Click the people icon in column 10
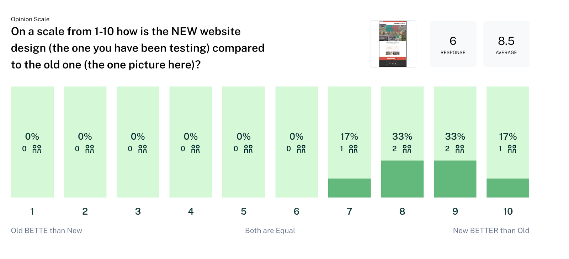The width and height of the screenshot is (569, 259). (512, 149)
